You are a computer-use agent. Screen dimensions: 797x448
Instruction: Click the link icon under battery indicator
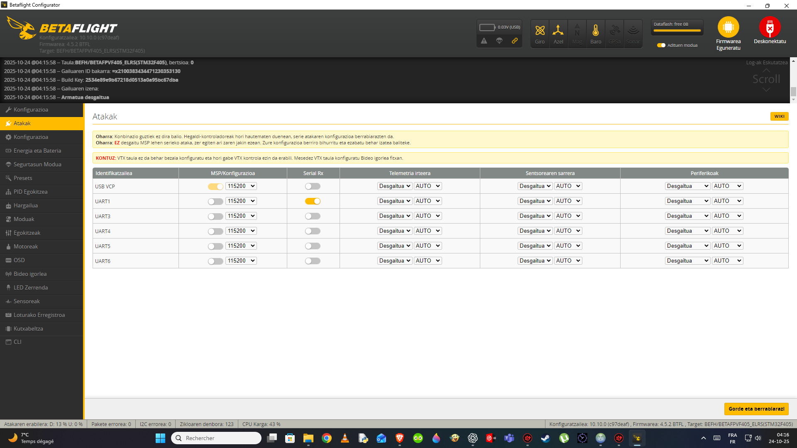(x=515, y=41)
